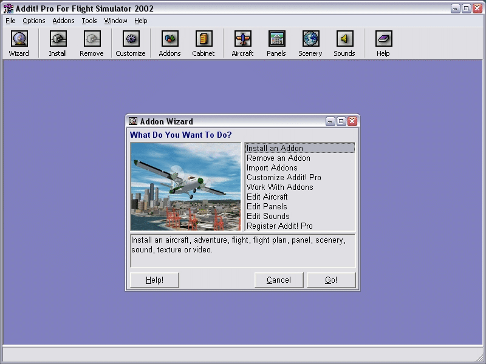Open the File menu

pyautogui.click(x=10, y=21)
